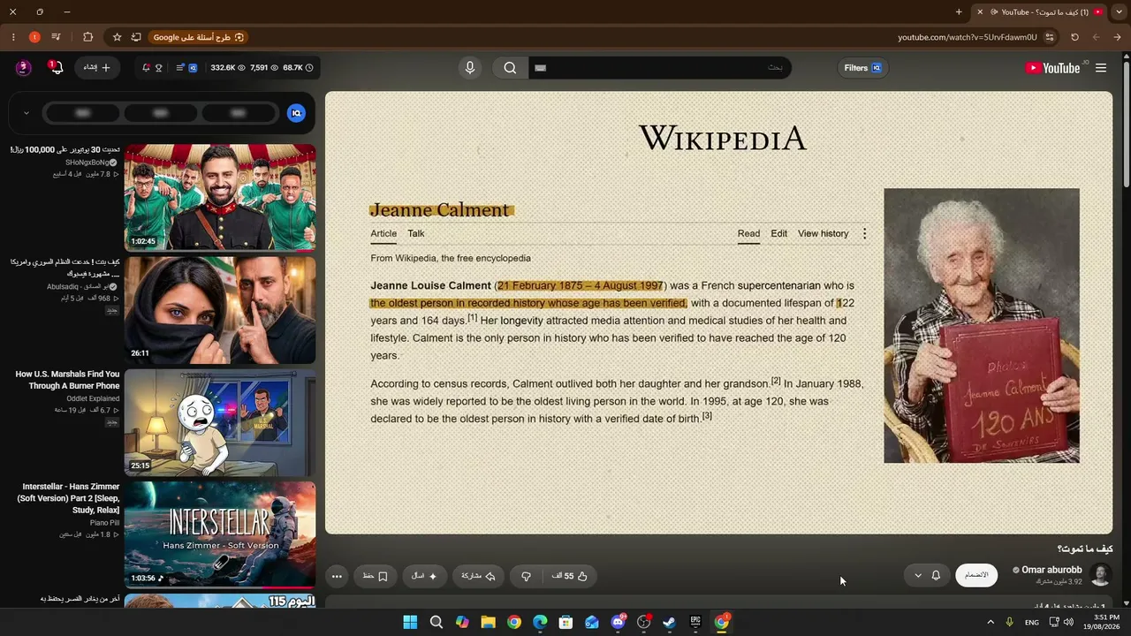Submit search with the magnifier button
The height and width of the screenshot is (636, 1131).
click(510, 68)
